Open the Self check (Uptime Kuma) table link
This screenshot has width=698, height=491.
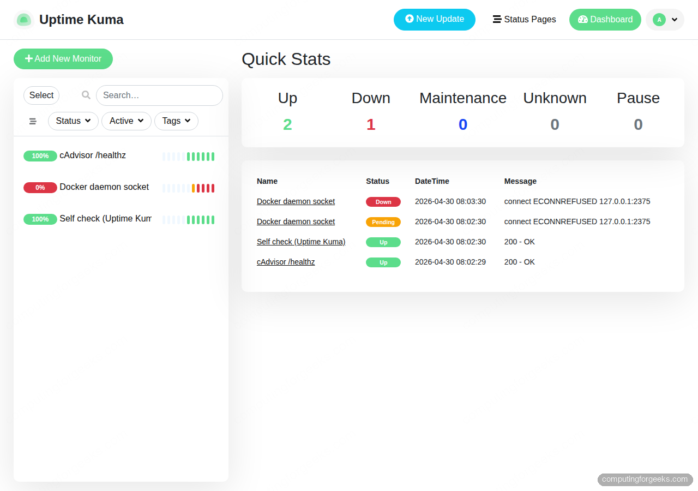pyautogui.click(x=301, y=242)
